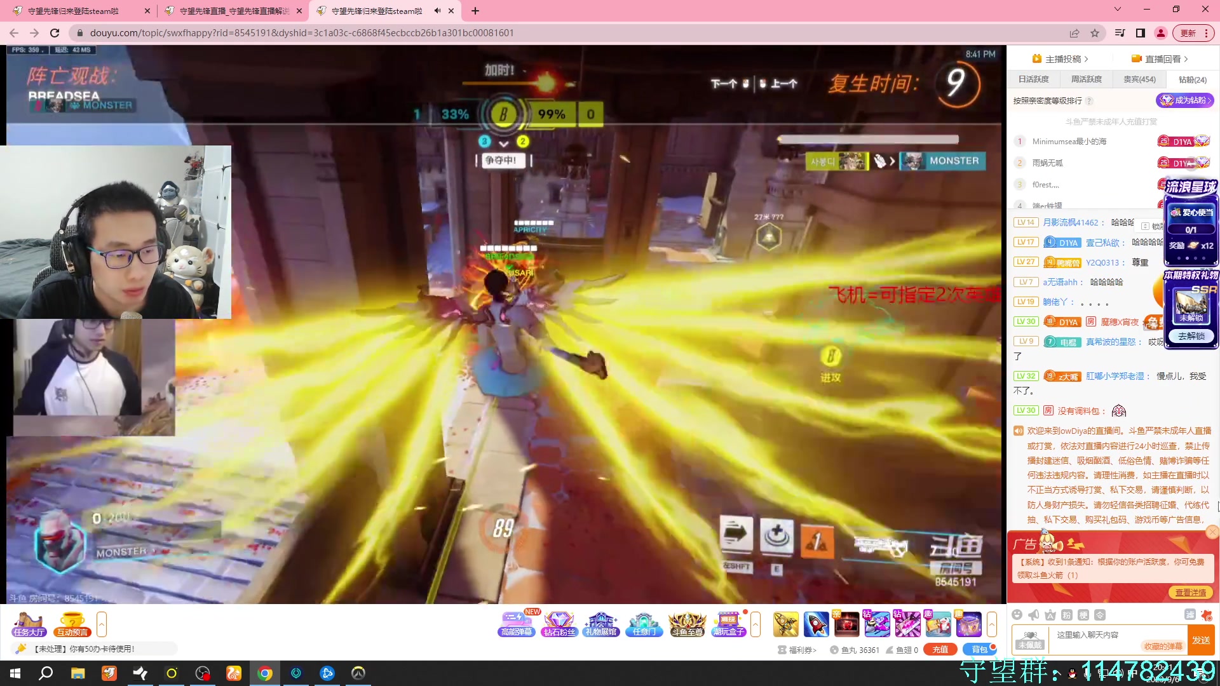Open the 互动预言 prediction trophy icon
Image resolution: width=1220 pixels, height=686 pixels.
coord(72,624)
